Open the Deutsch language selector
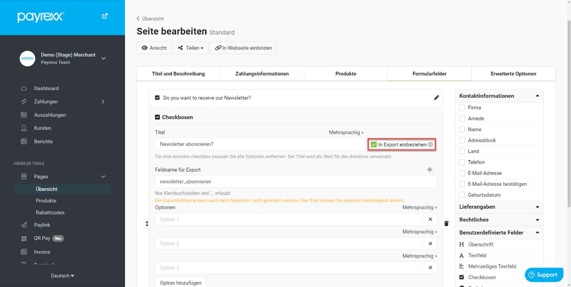 [x=62, y=276]
